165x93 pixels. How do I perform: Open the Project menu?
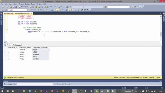pos(21,4)
